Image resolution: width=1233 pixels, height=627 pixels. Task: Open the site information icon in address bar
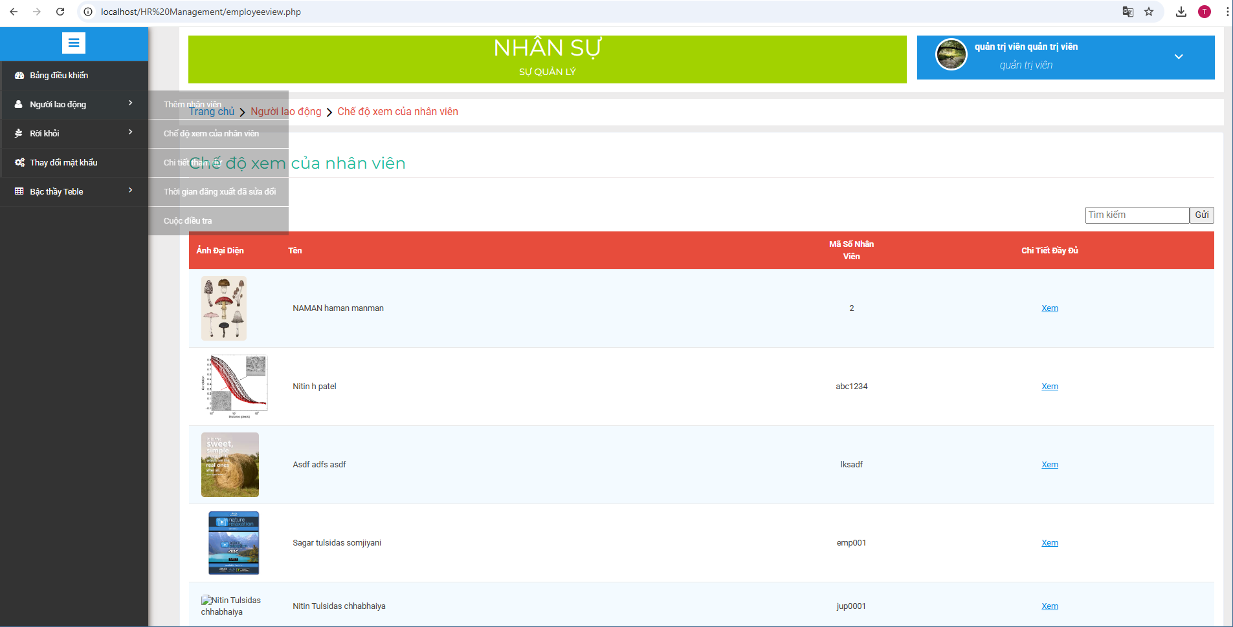88,12
